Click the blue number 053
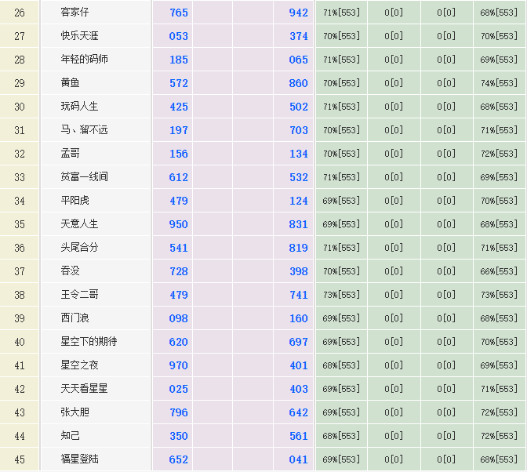 pyautogui.click(x=179, y=36)
